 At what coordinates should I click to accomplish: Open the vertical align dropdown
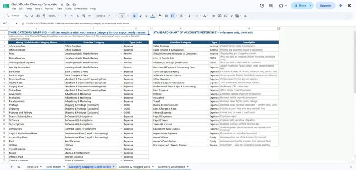tap(191, 16)
